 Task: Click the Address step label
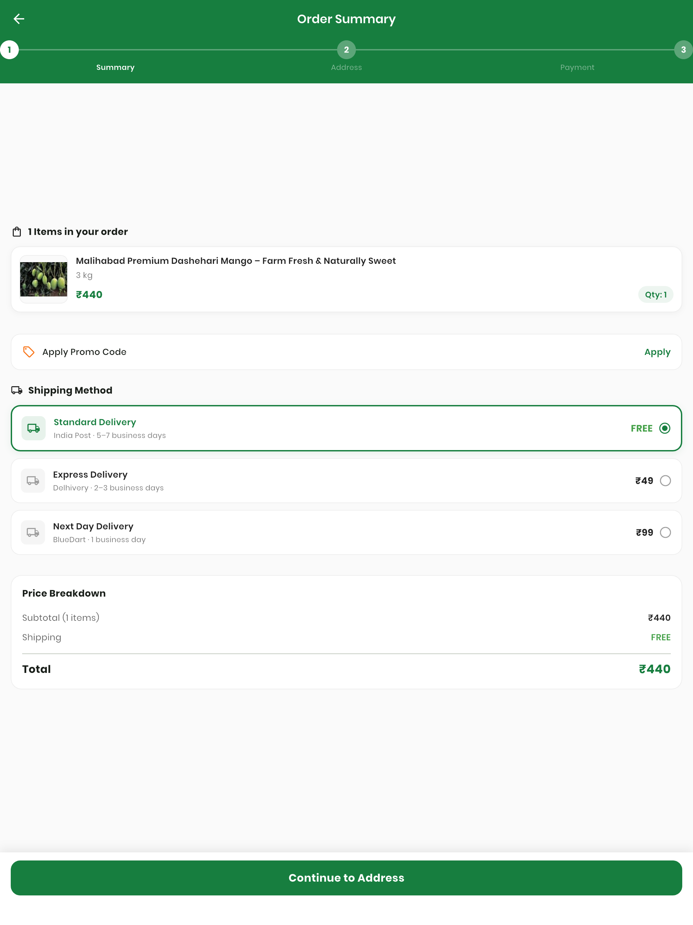click(x=346, y=67)
